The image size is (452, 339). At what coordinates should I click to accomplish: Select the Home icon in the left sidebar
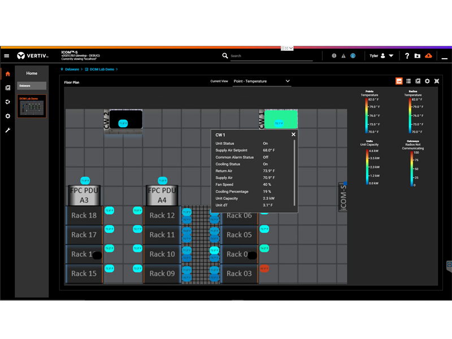pos(7,73)
